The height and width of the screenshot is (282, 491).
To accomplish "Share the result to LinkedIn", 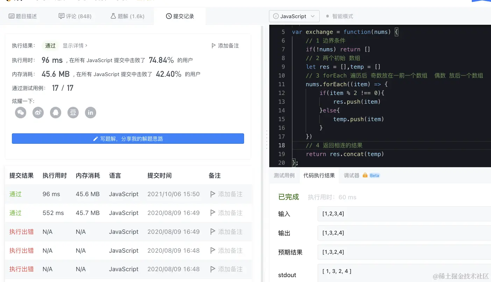I will [x=91, y=112].
